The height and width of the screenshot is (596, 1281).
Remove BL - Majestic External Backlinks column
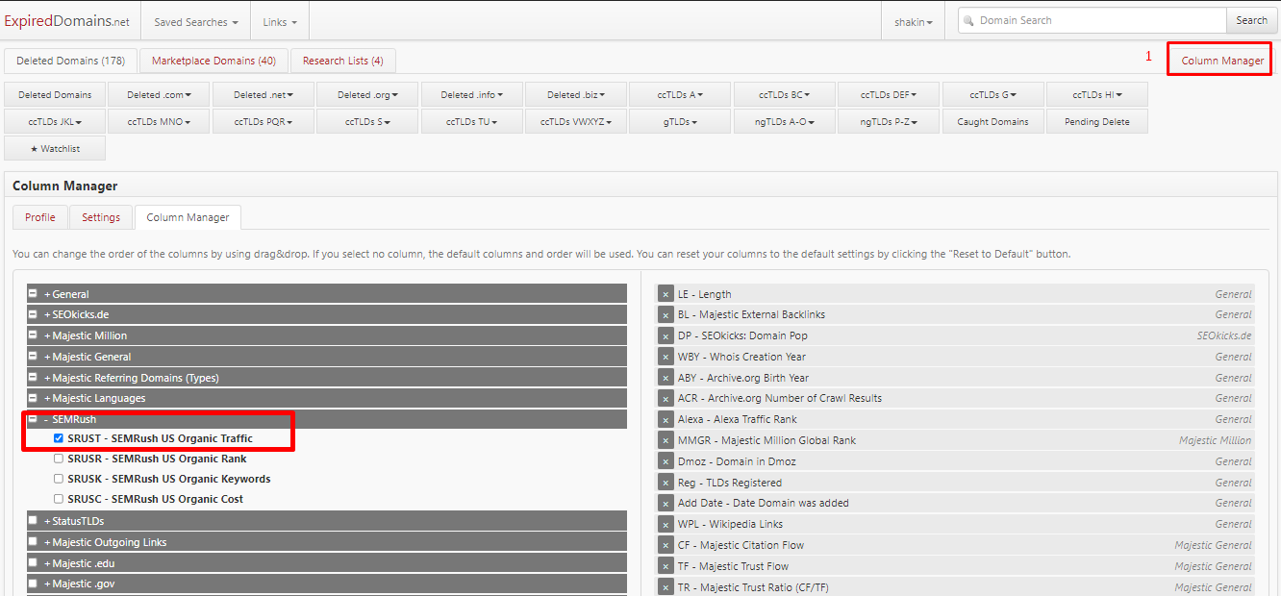666,314
